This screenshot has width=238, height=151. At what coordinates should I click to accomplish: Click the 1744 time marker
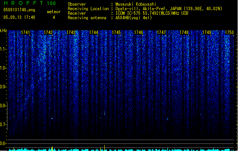94,32
